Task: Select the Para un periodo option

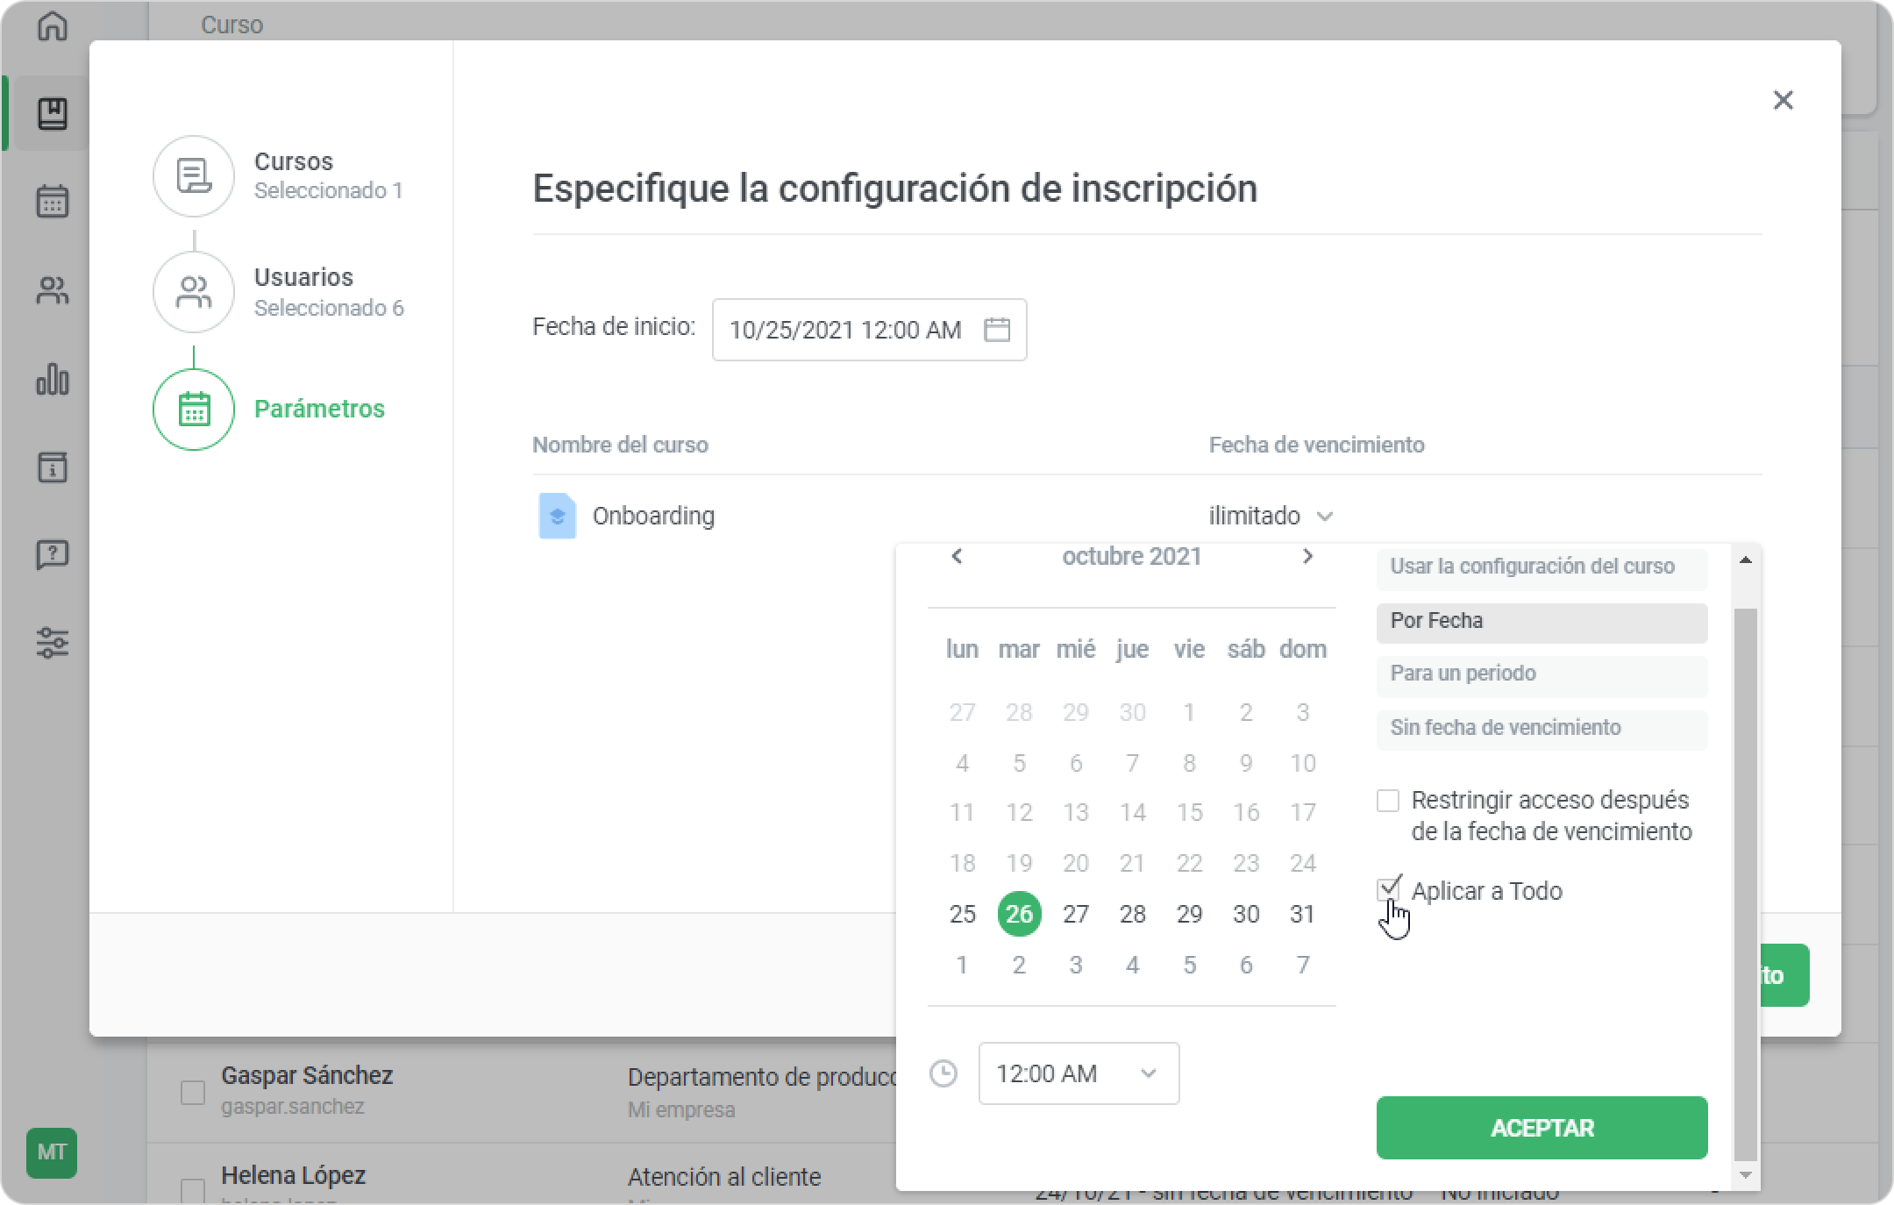Action: click(1541, 674)
